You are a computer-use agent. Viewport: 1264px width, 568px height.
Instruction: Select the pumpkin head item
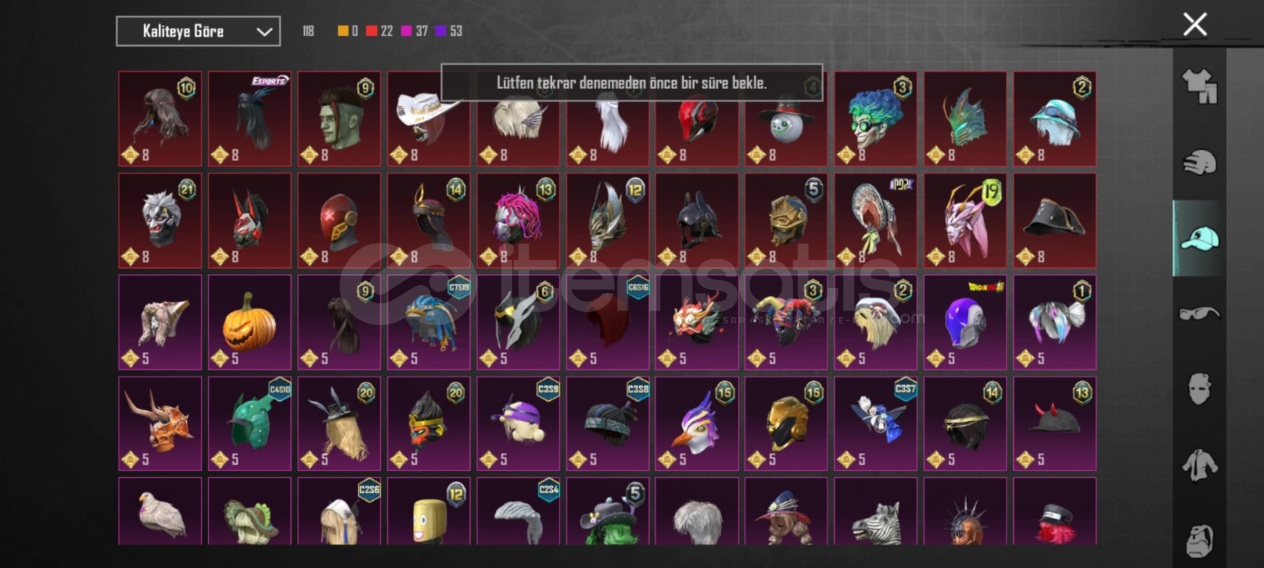tap(250, 323)
